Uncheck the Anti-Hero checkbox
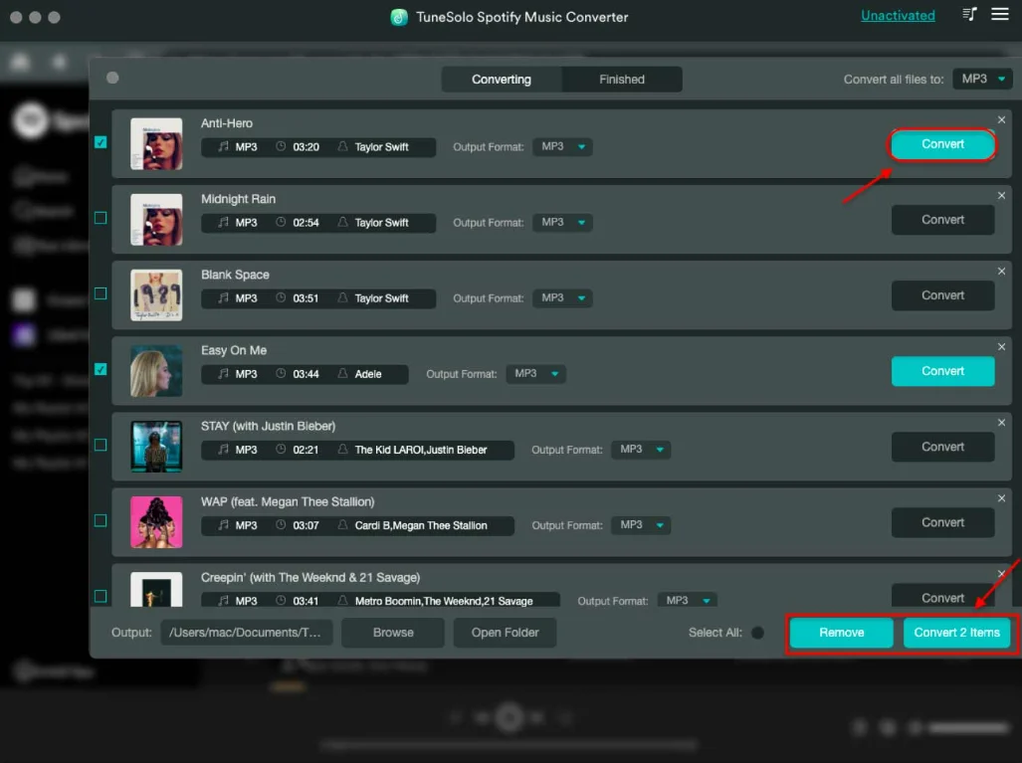The height and width of the screenshot is (763, 1022). point(101,142)
